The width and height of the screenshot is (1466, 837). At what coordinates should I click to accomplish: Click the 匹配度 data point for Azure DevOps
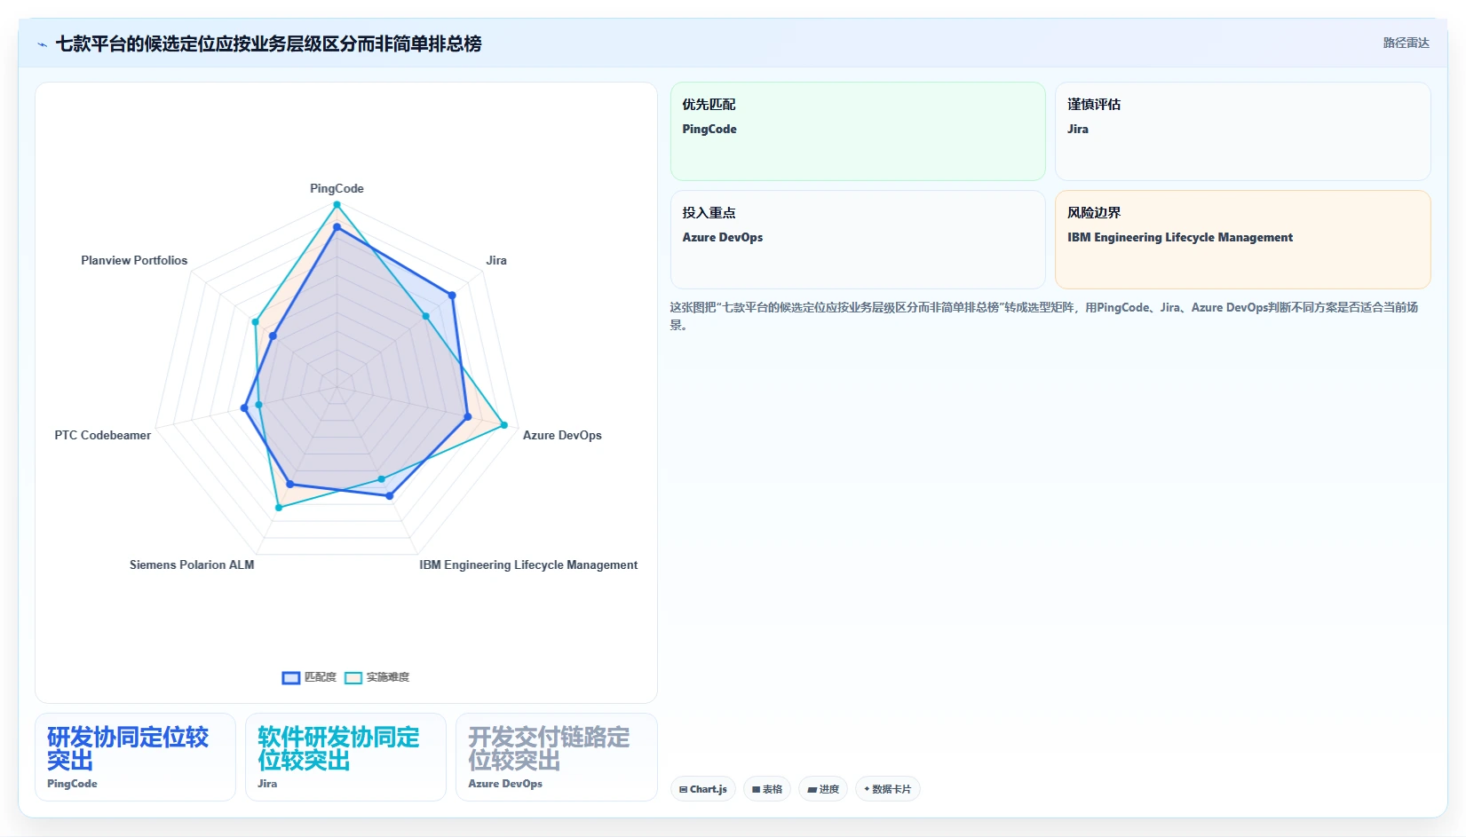click(x=467, y=416)
